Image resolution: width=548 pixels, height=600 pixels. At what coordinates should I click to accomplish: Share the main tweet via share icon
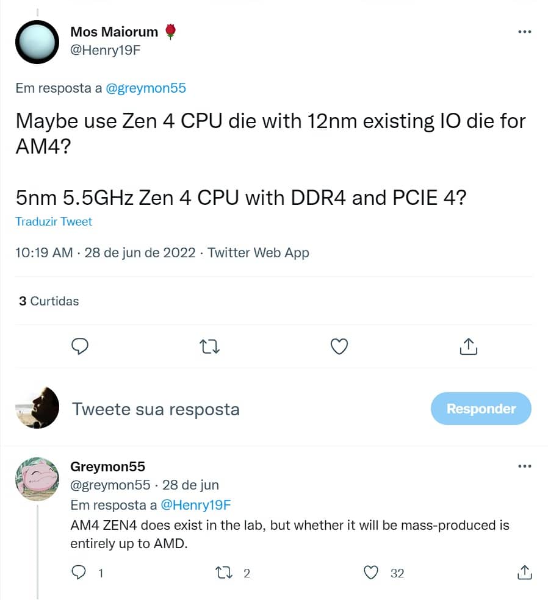click(468, 346)
